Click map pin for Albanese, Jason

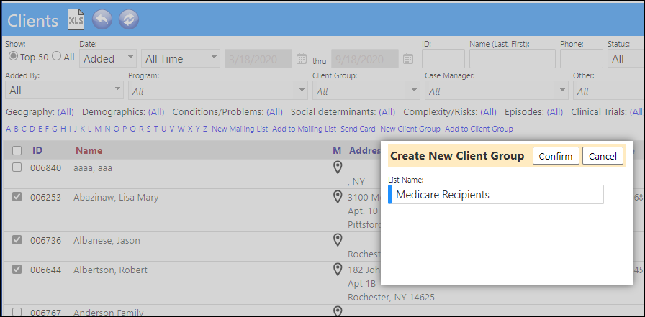(x=338, y=240)
